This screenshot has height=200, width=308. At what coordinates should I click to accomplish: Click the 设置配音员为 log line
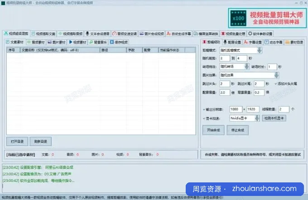(x=37, y=174)
